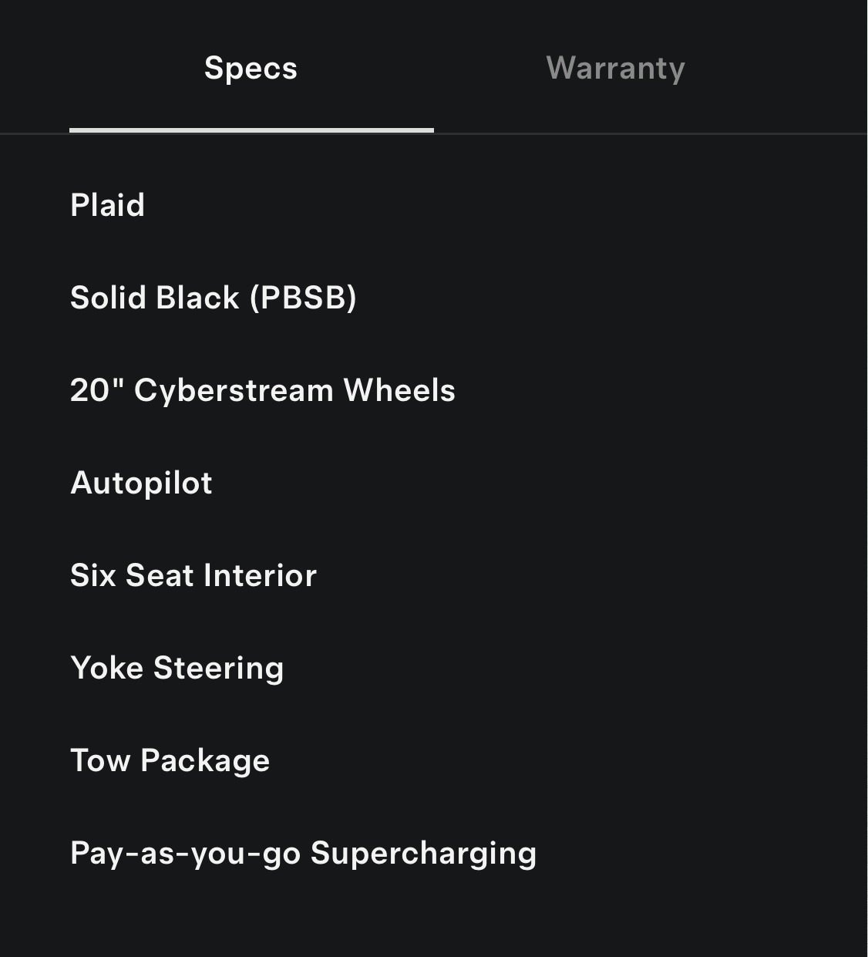Click the words Solid Black in the paint row
Image resolution: width=868 pixels, height=957 pixels.
(x=154, y=298)
